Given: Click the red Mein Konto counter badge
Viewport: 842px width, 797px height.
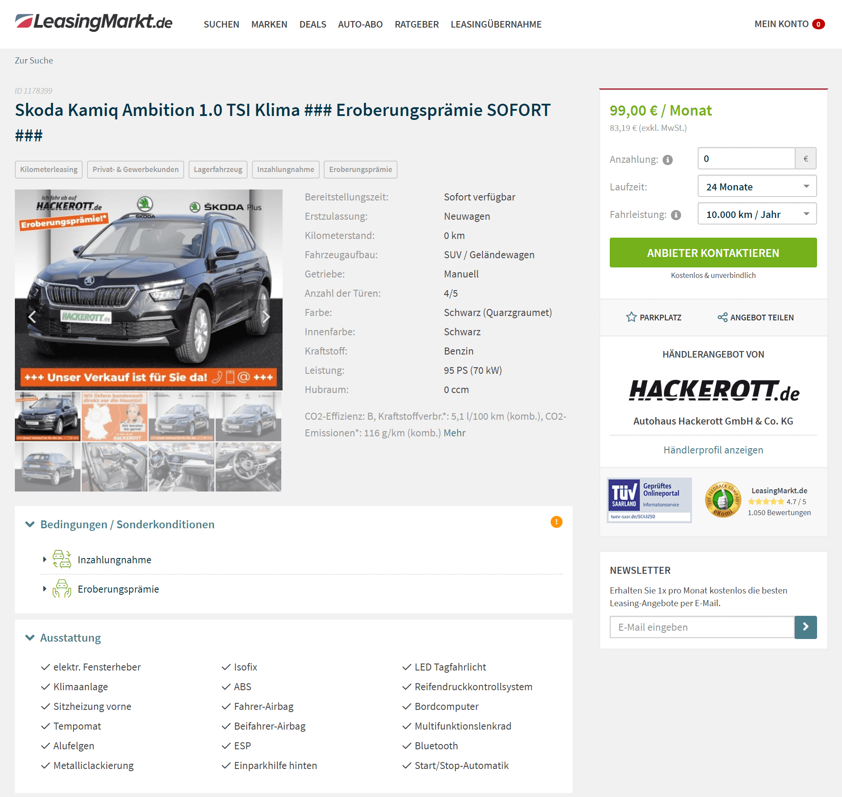Looking at the screenshot, I should [818, 24].
